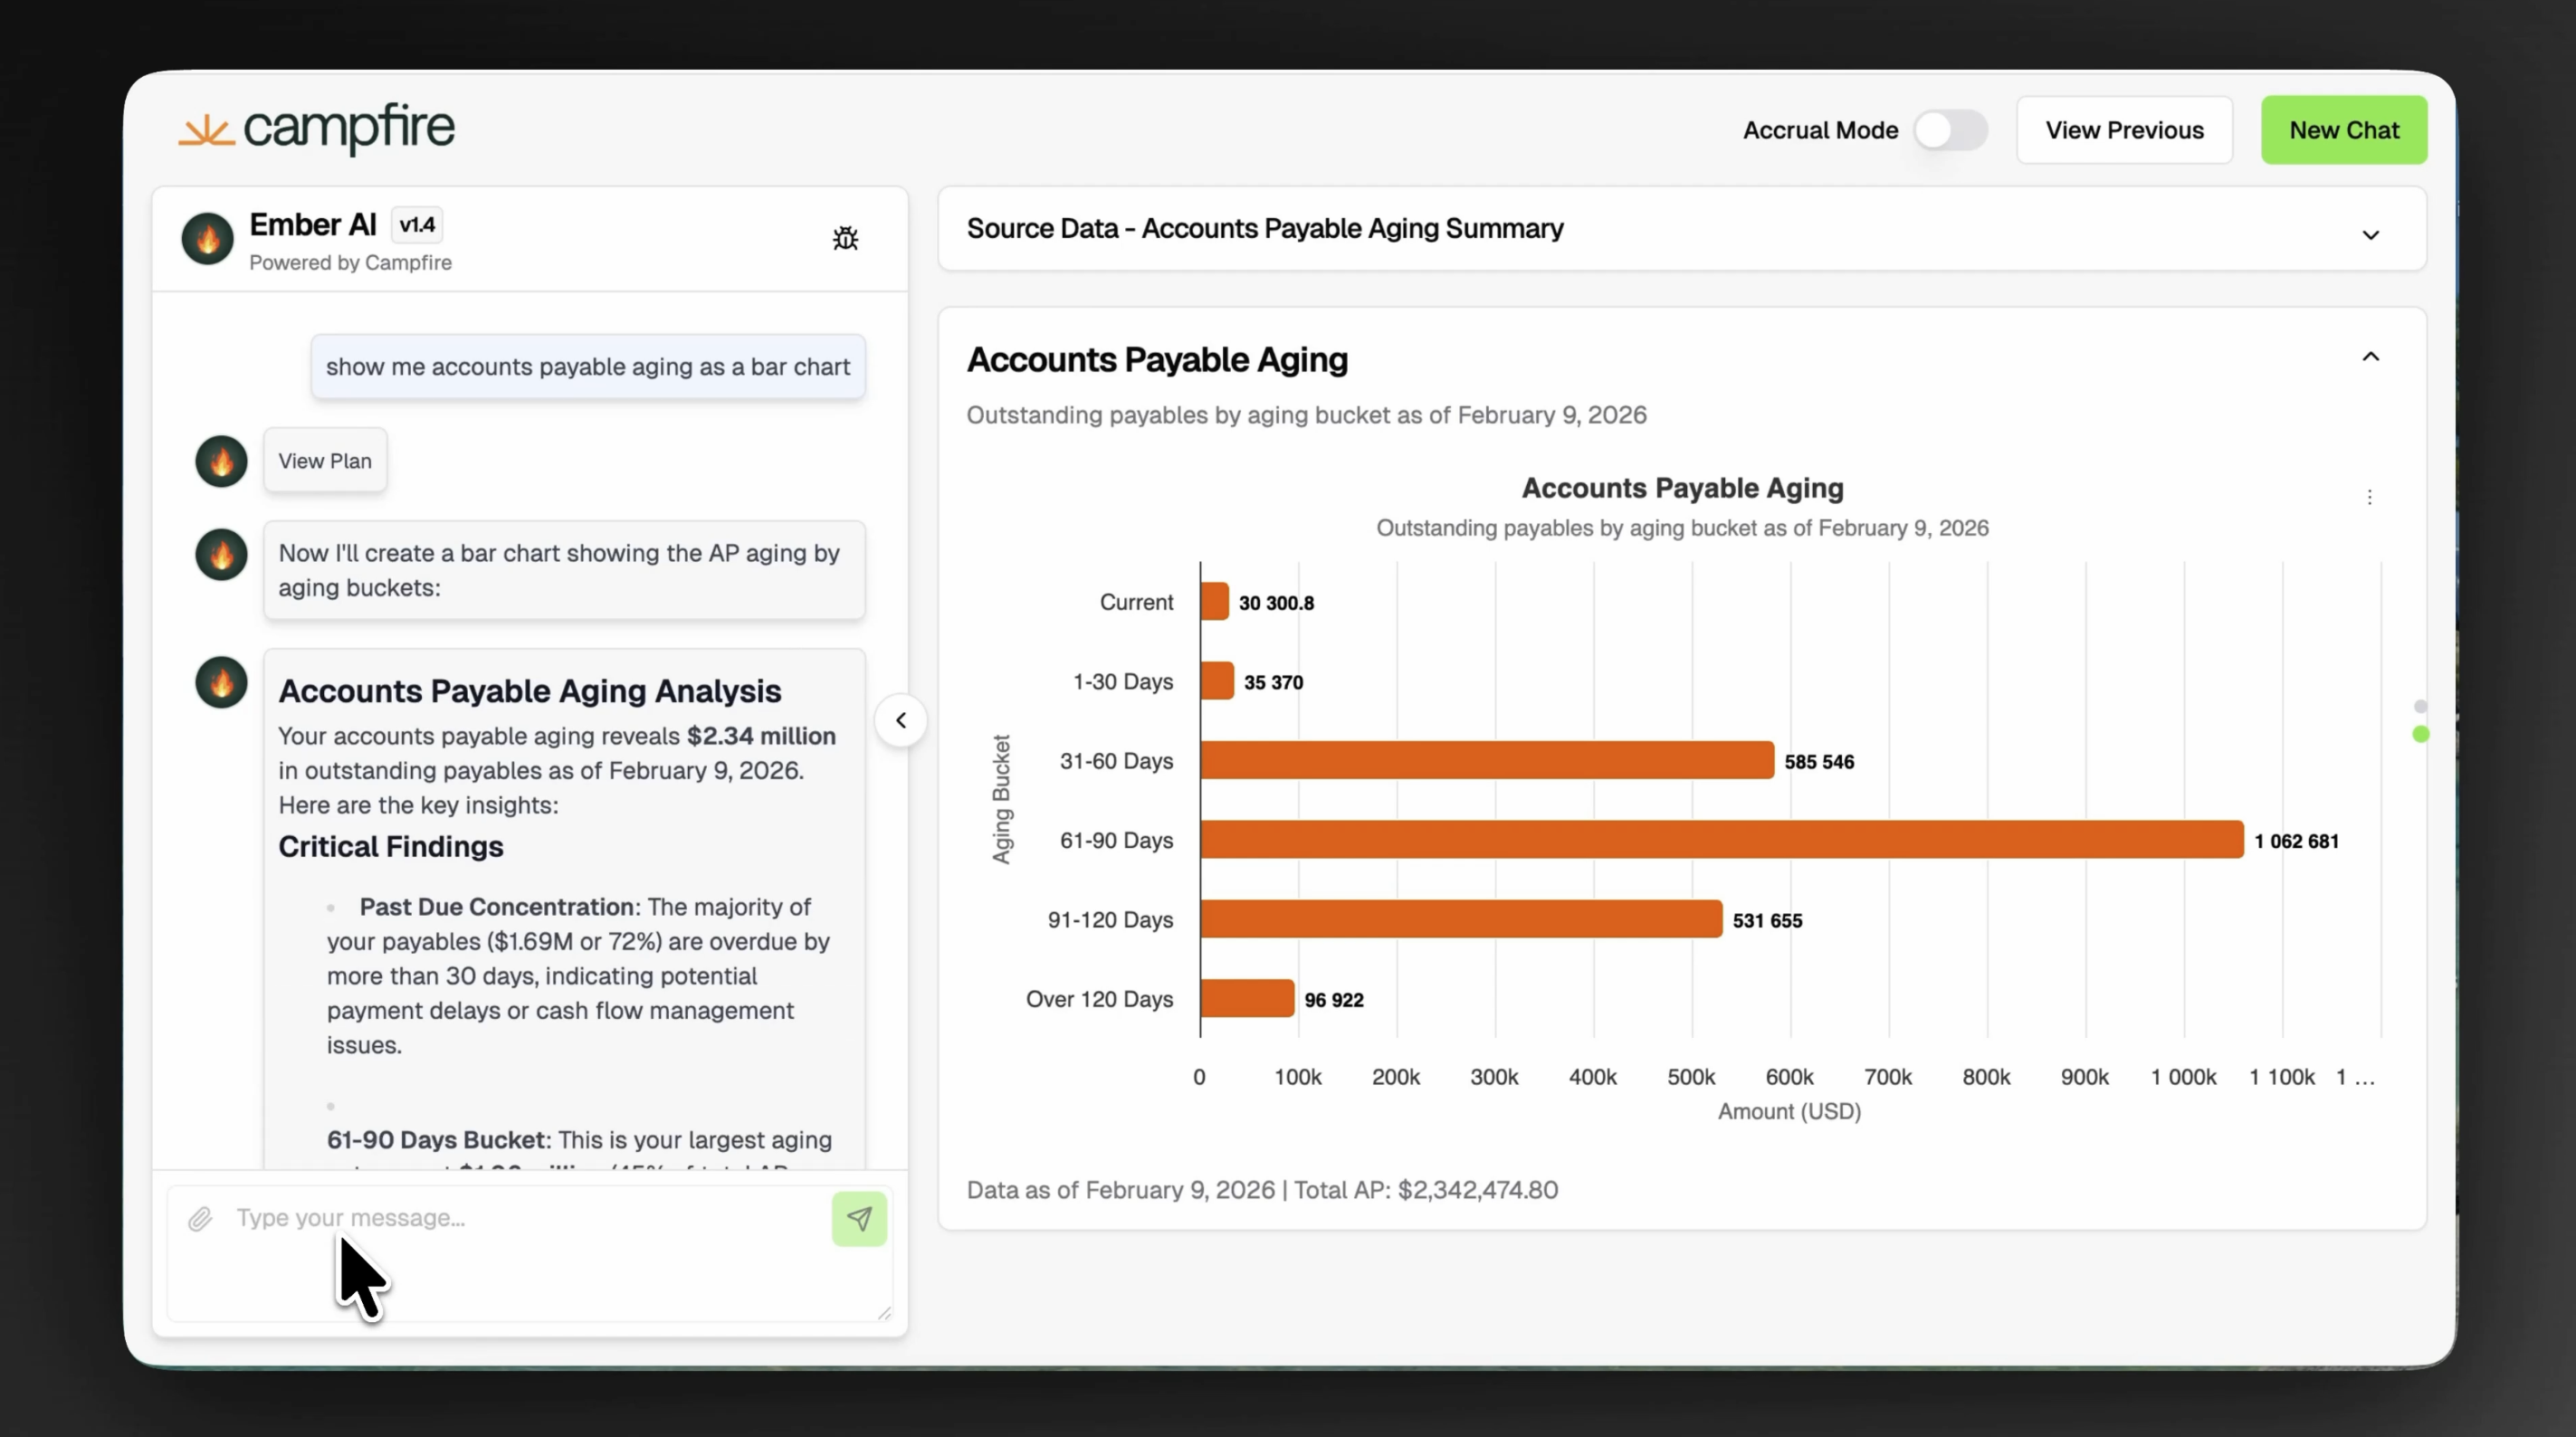
Task: Collapse the Accounts Payable Aging panel
Action: click(2370, 357)
